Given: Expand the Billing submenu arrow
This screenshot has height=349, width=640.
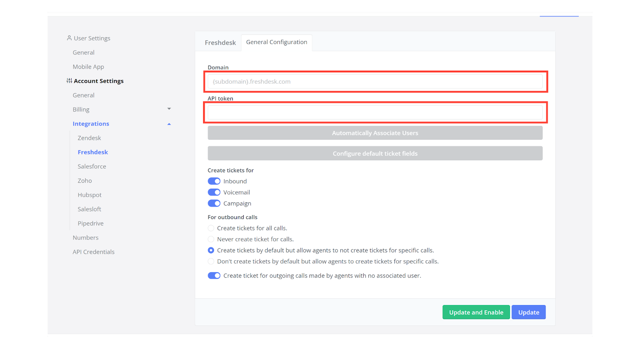Looking at the screenshot, I should click(169, 109).
